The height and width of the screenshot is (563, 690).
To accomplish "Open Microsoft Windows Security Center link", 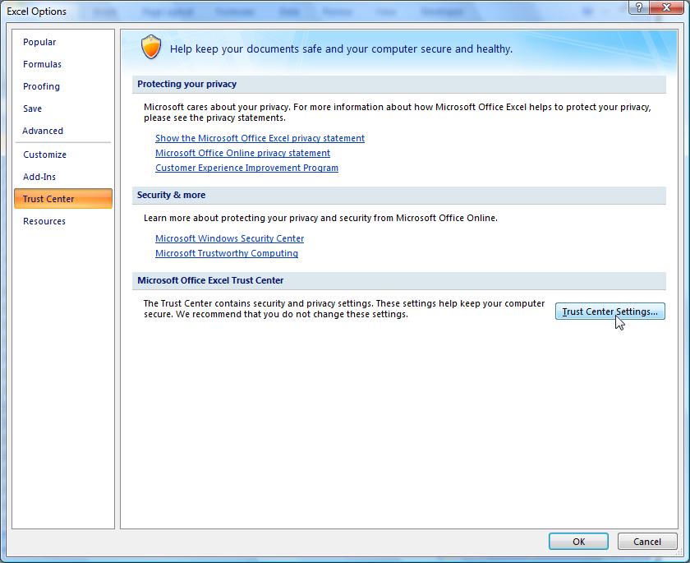I will click(x=229, y=238).
